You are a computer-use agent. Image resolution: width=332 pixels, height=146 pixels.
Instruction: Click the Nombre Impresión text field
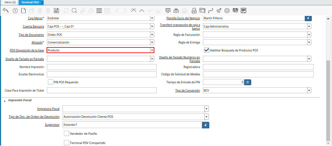click(x=102, y=67)
